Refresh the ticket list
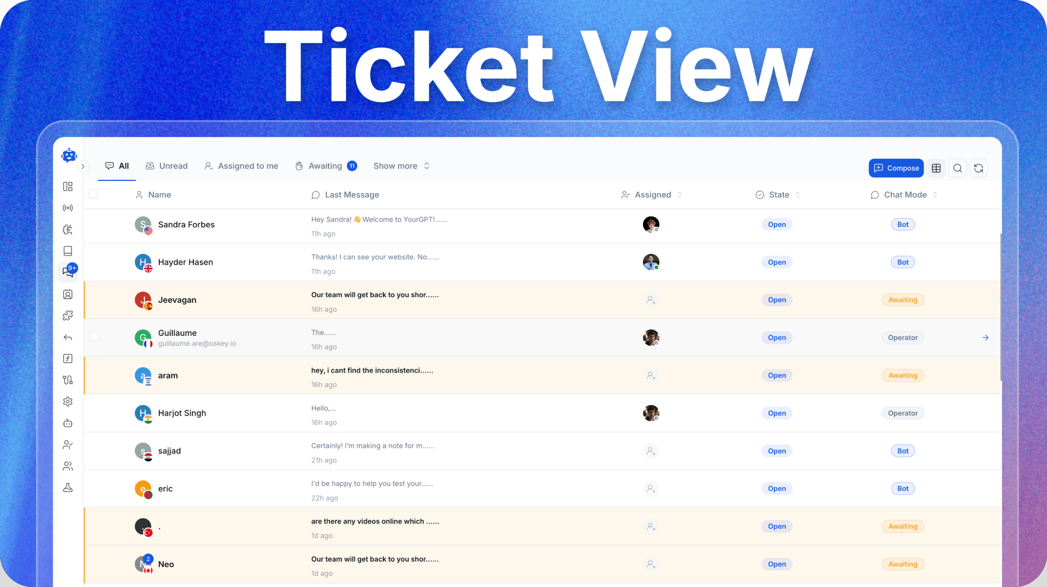The height and width of the screenshot is (587, 1047). click(x=979, y=168)
